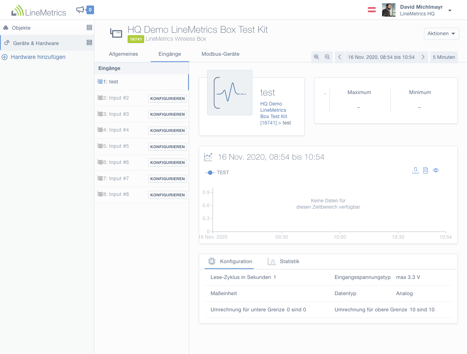Click the curve icon on Statistik tab
Viewport: 467px width, 354px height.
tap(272, 262)
